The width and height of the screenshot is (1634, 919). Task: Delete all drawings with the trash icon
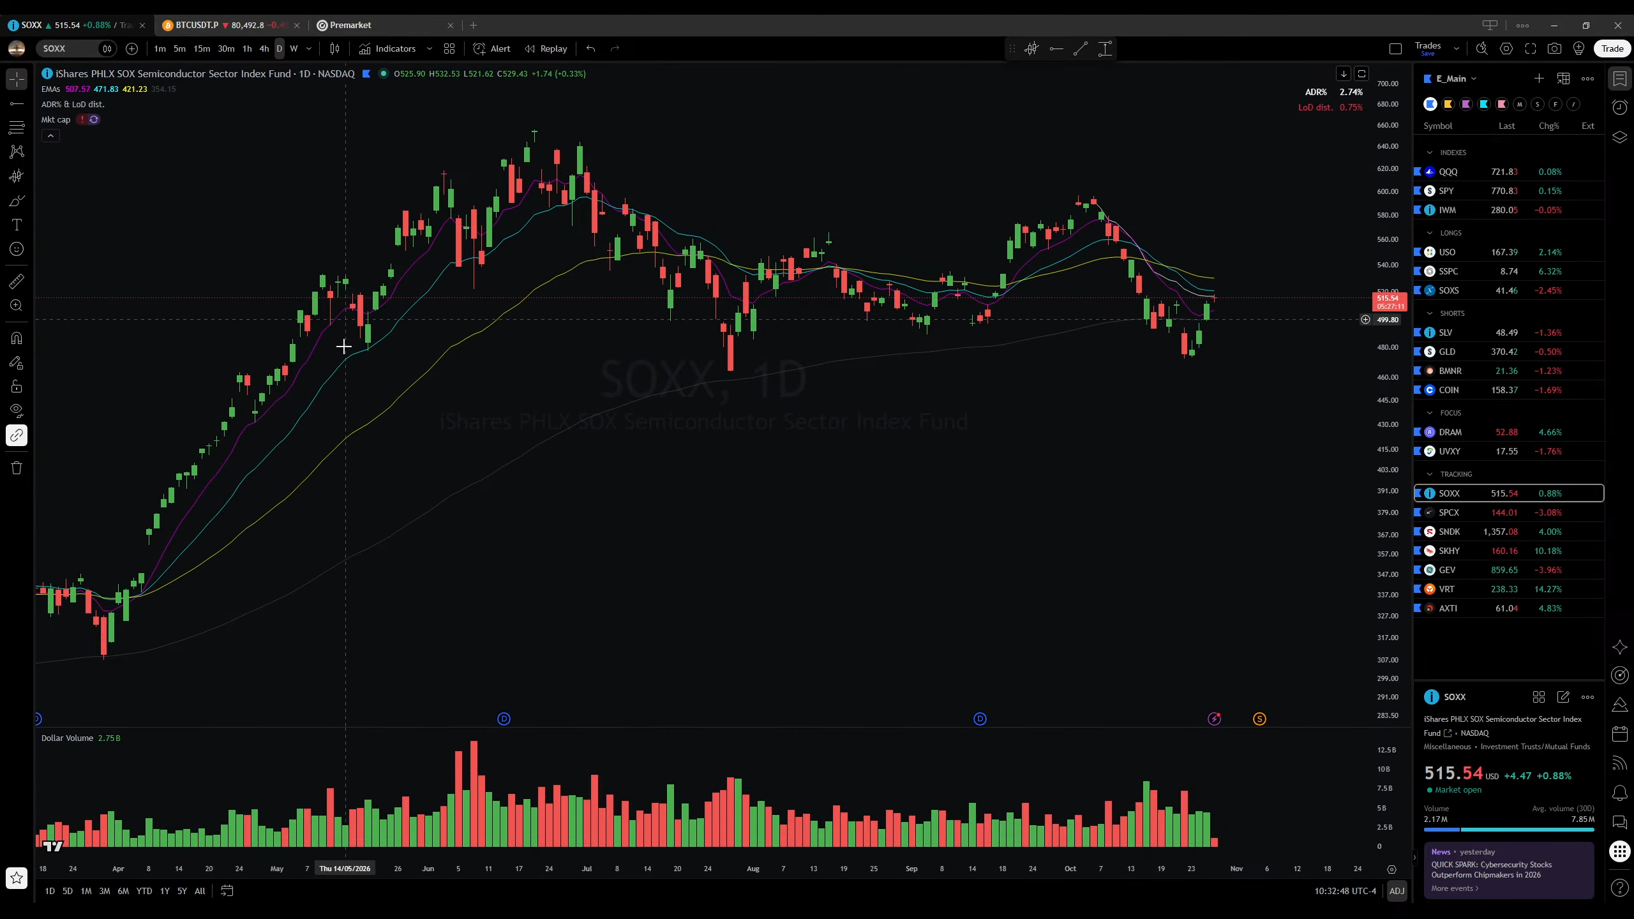tap(17, 468)
